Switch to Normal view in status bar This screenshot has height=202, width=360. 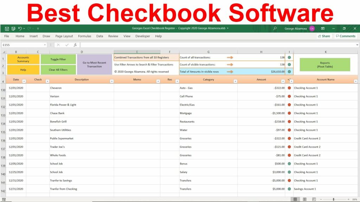coord(295,199)
